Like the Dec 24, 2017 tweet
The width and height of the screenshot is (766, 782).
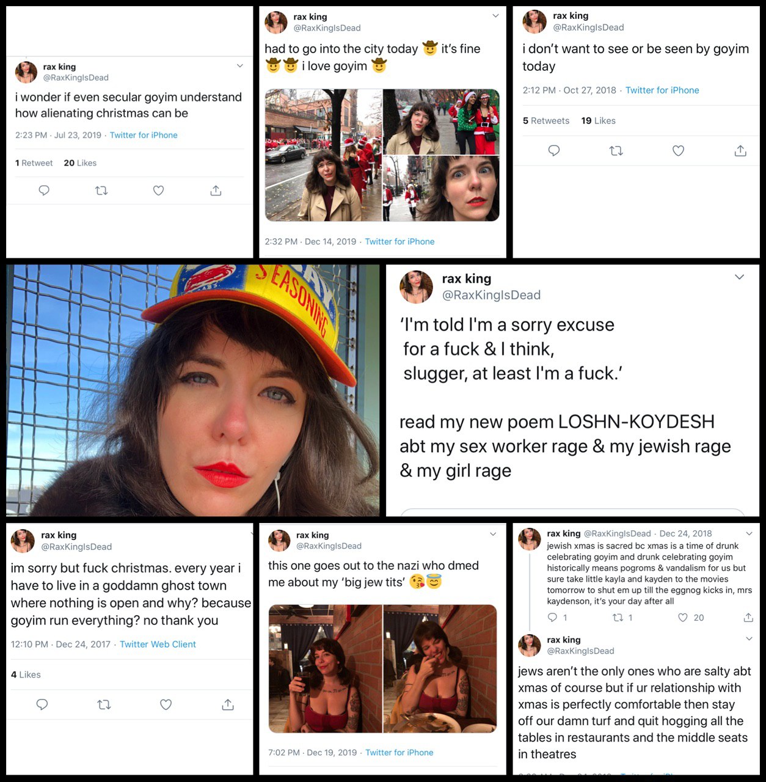(x=166, y=704)
